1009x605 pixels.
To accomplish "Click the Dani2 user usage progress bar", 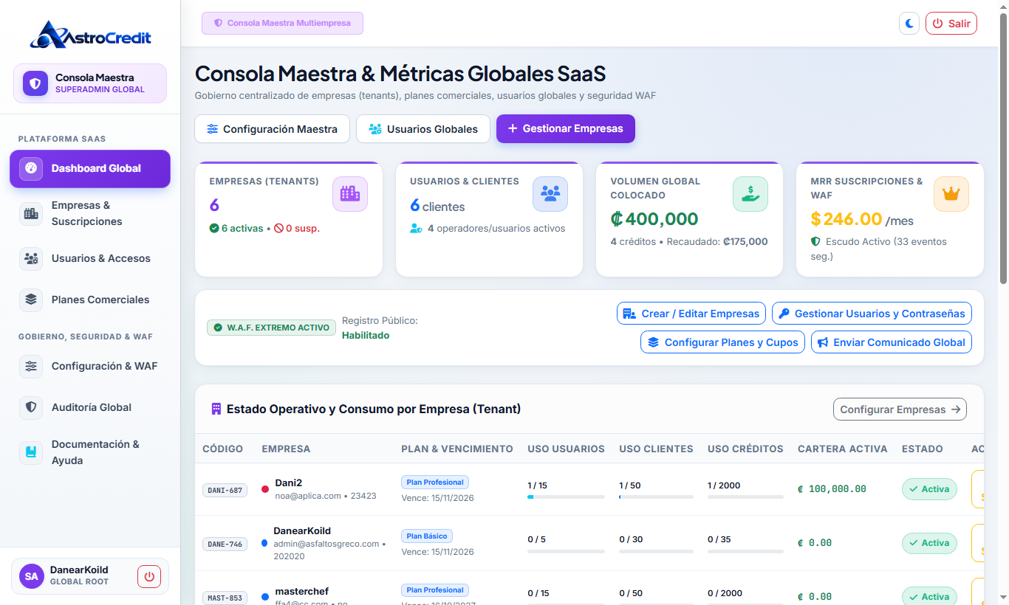I will [566, 497].
